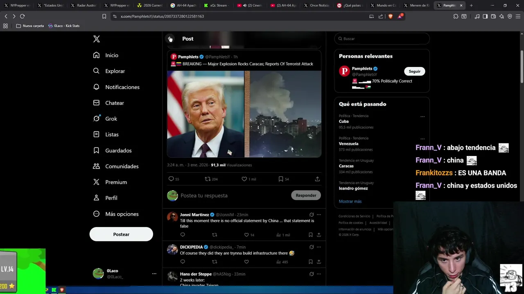Switch to the Radar Austra browser tab
Viewport: 524px width, 294px height.
pyautogui.click(x=84, y=5)
